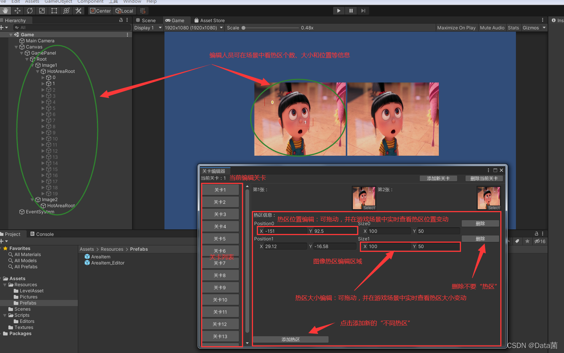Screen dimensions: 564x353
Task: Click the favorites star filter icon
Action: [527, 241]
